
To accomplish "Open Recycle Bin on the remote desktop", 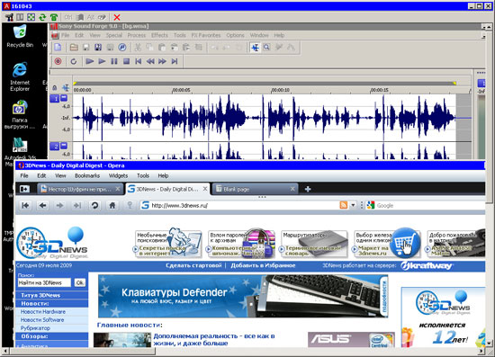I will tap(20, 36).
